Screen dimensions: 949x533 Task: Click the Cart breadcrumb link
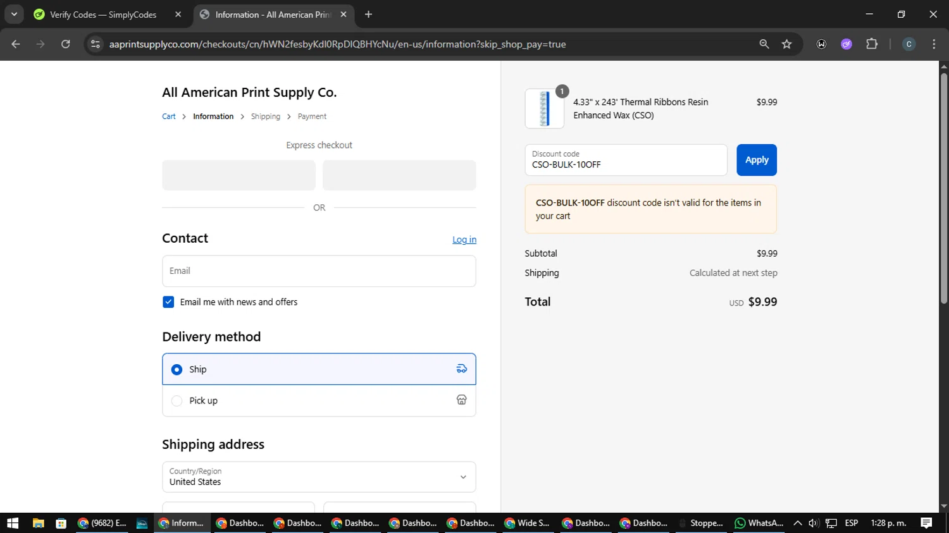(x=169, y=116)
